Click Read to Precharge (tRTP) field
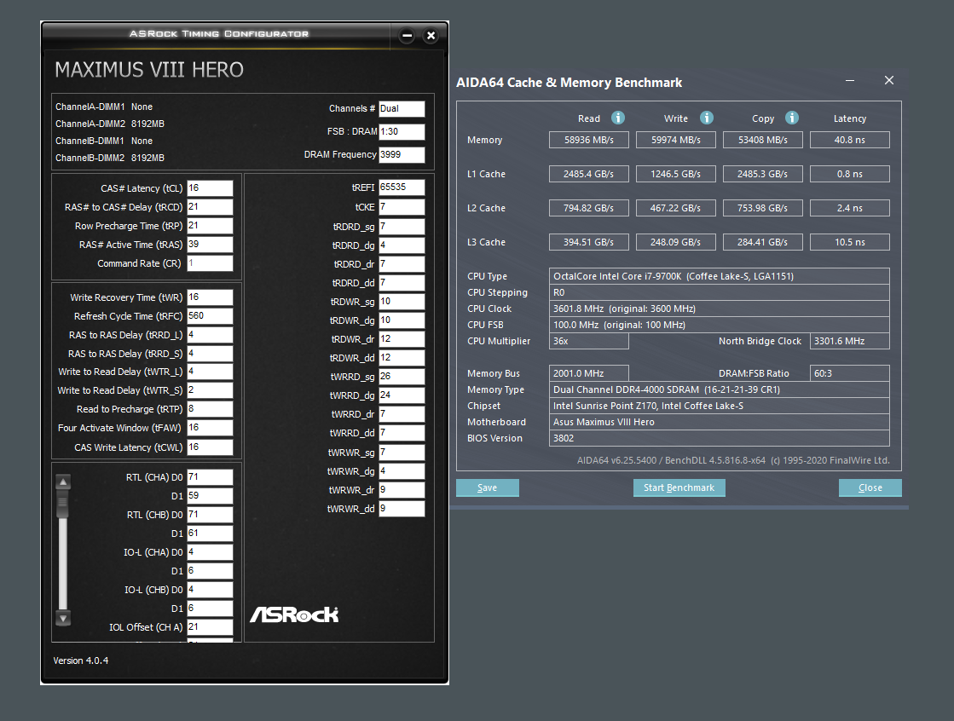This screenshot has width=954, height=721. pyautogui.click(x=210, y=409)
